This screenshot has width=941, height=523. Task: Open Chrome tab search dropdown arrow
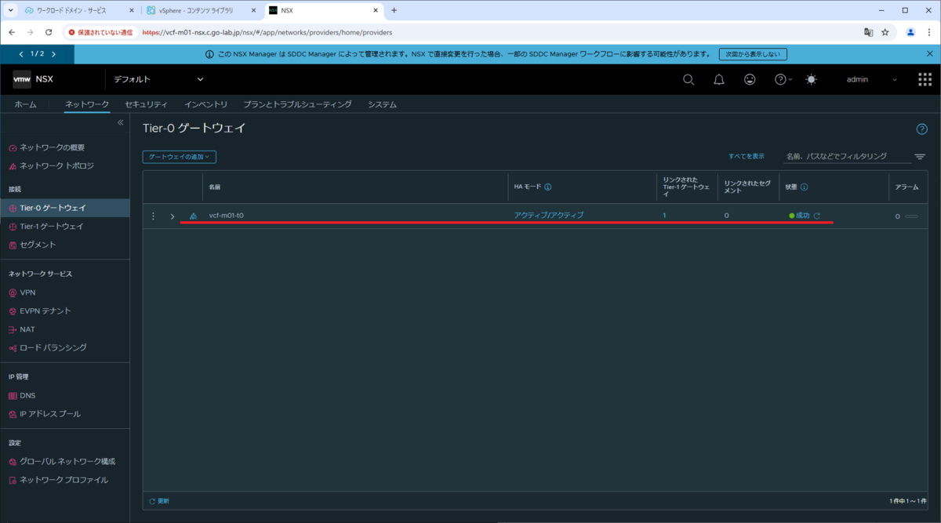point(10,10)
